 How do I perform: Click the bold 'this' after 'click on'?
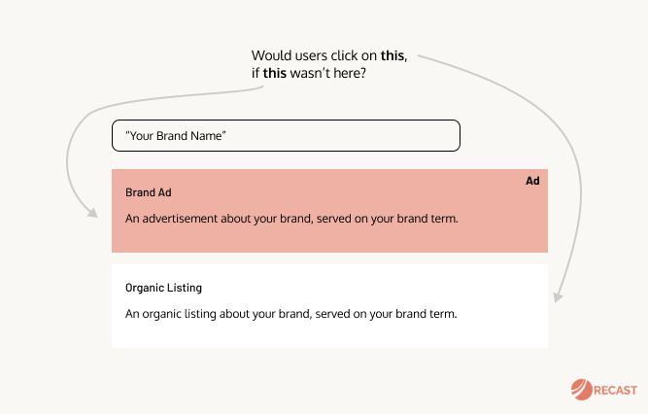coord(392,55)
